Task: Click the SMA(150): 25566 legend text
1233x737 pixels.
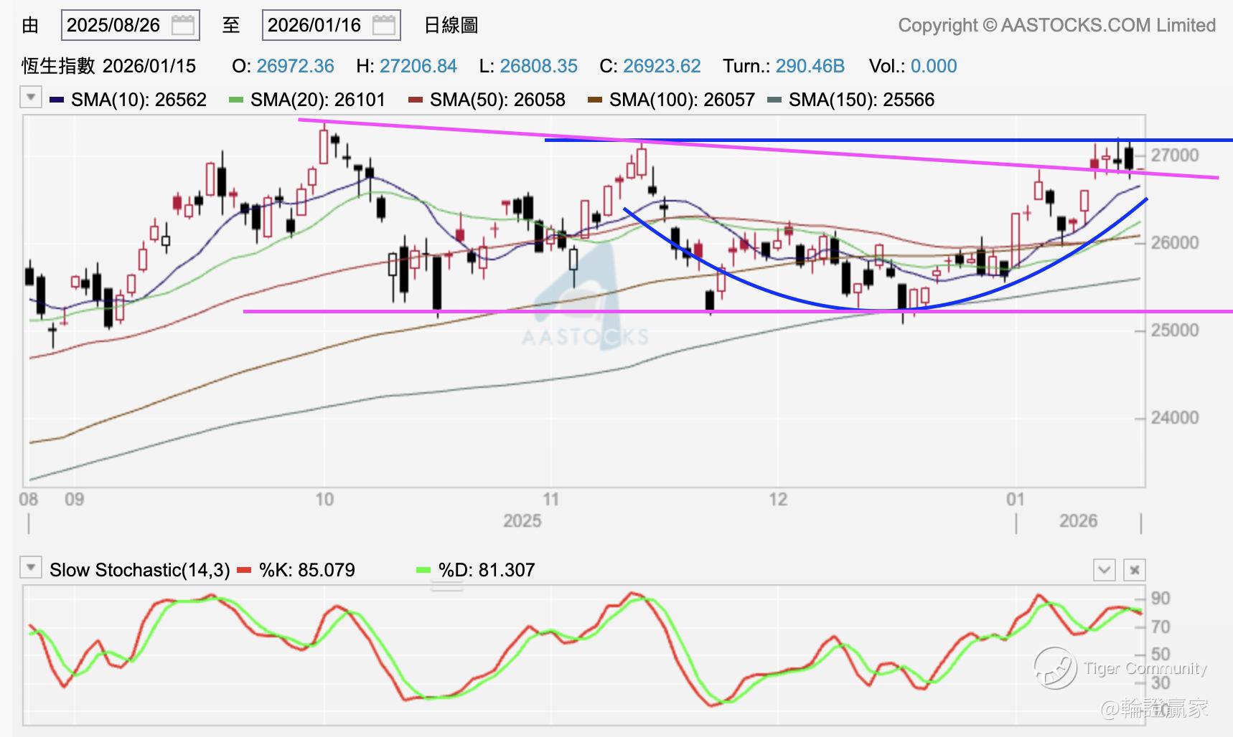Action: pyautogui.click(x=861, y=100)
